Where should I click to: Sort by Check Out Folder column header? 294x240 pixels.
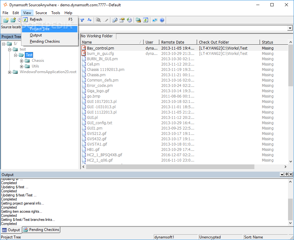(x=228, y=42)
